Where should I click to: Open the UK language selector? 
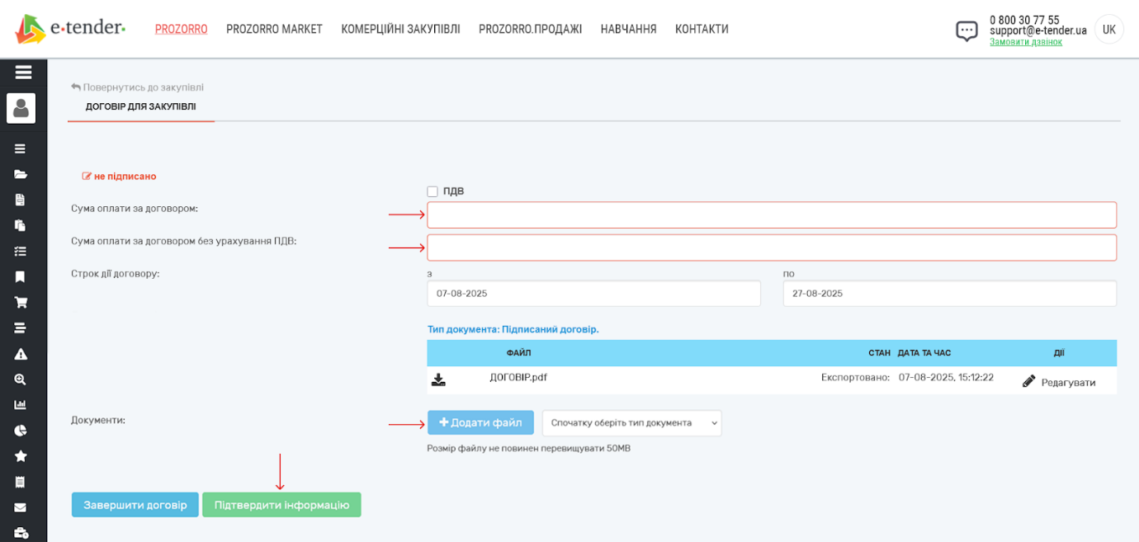[x=1108, y=30]
